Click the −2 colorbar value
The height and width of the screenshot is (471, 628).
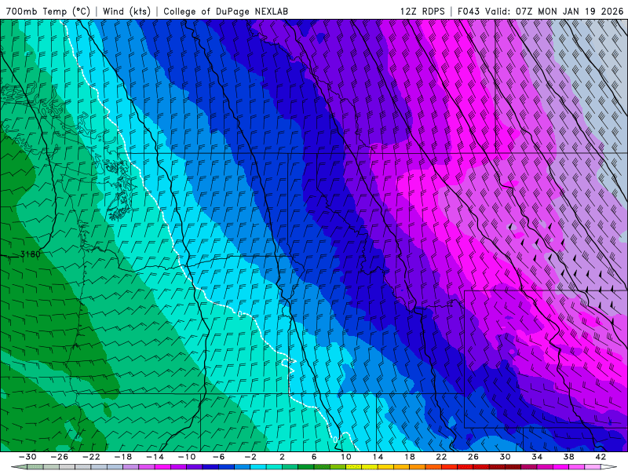tap(250, 457)
